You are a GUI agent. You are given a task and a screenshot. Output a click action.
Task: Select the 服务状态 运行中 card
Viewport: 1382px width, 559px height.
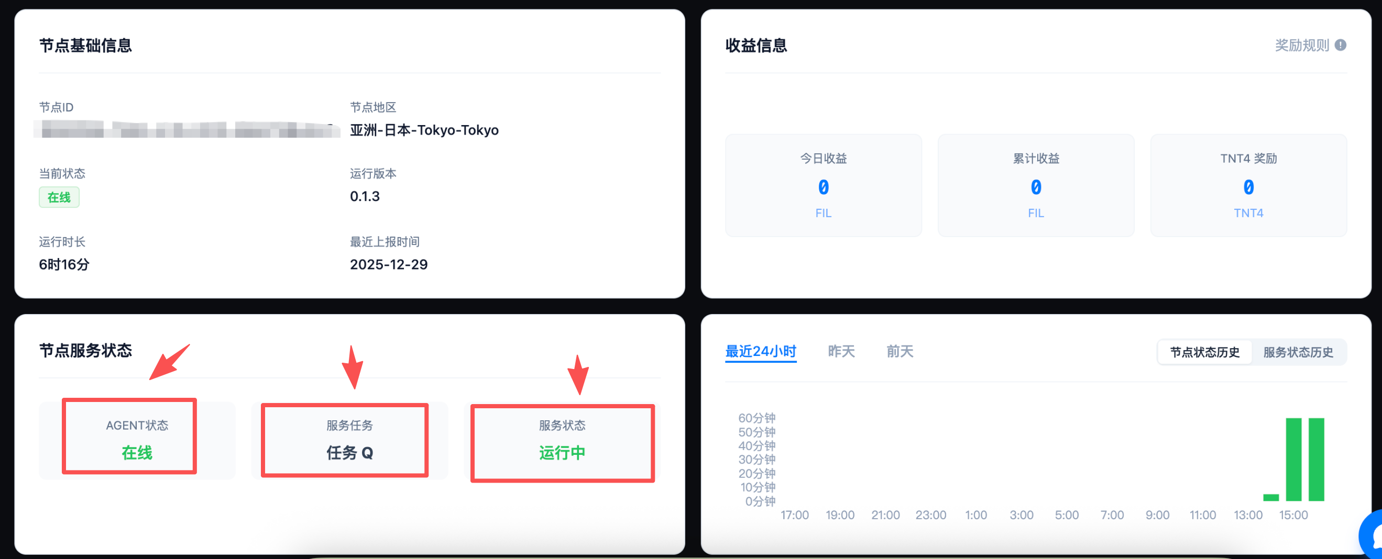pyautogui.click(x=562, y=440)
